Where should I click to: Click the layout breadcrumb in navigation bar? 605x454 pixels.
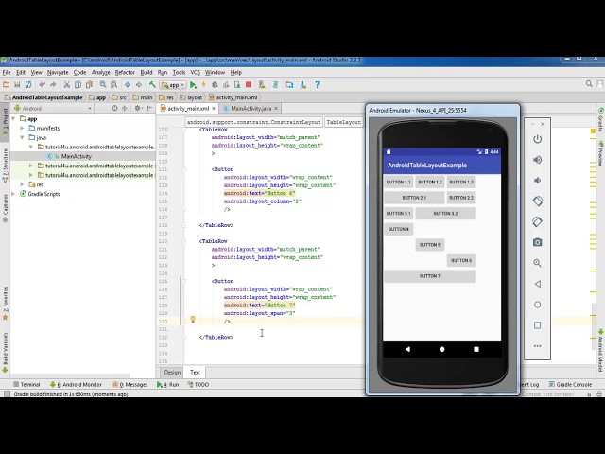pyautogui.click(x=191, y=97)
